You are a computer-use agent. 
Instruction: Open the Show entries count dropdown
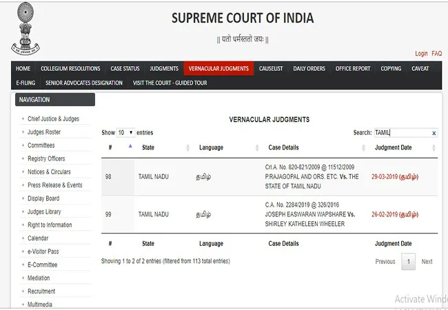click(125, 133)
